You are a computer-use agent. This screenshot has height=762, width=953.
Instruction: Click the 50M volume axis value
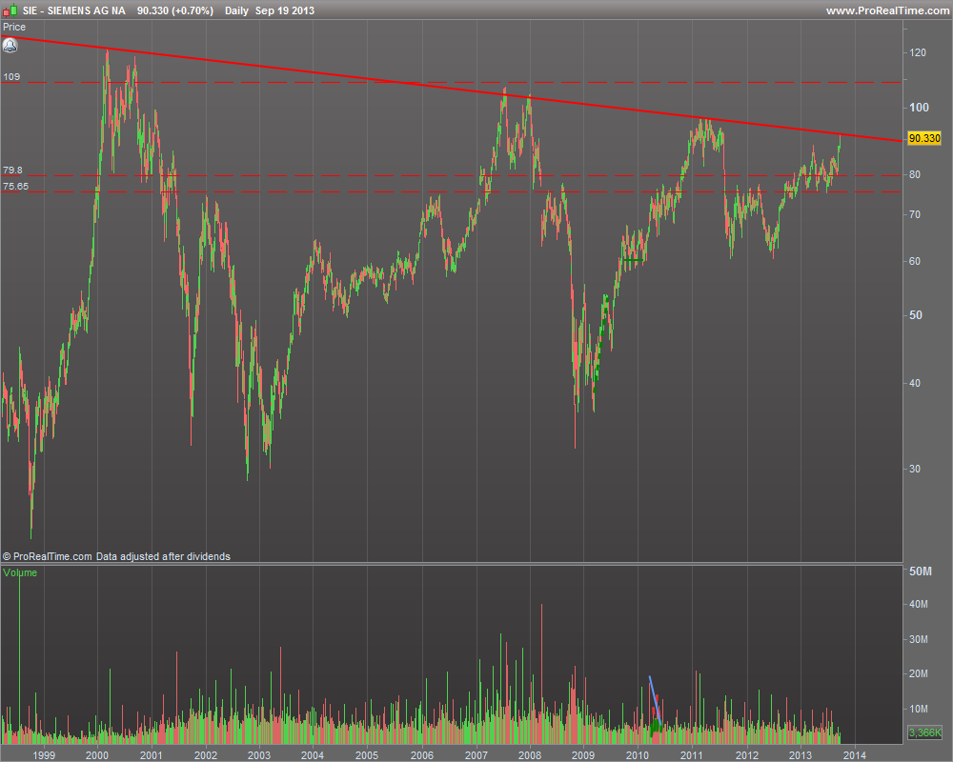[x=921, y=571]
